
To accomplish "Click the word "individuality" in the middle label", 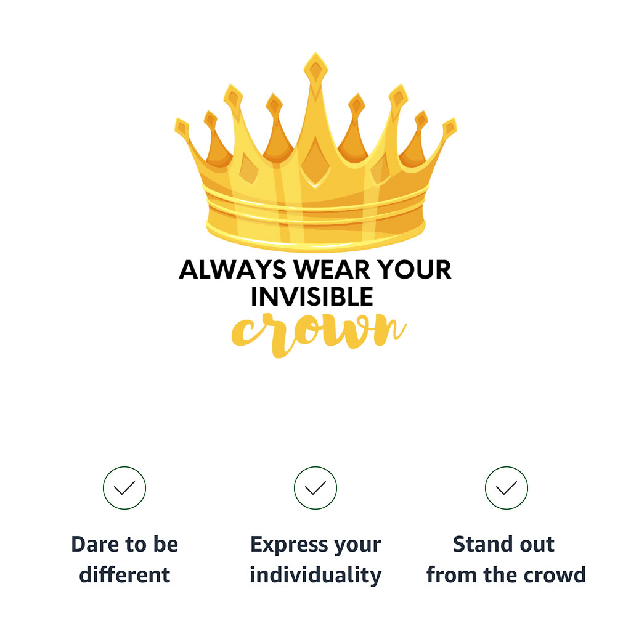I will (315, 576).
